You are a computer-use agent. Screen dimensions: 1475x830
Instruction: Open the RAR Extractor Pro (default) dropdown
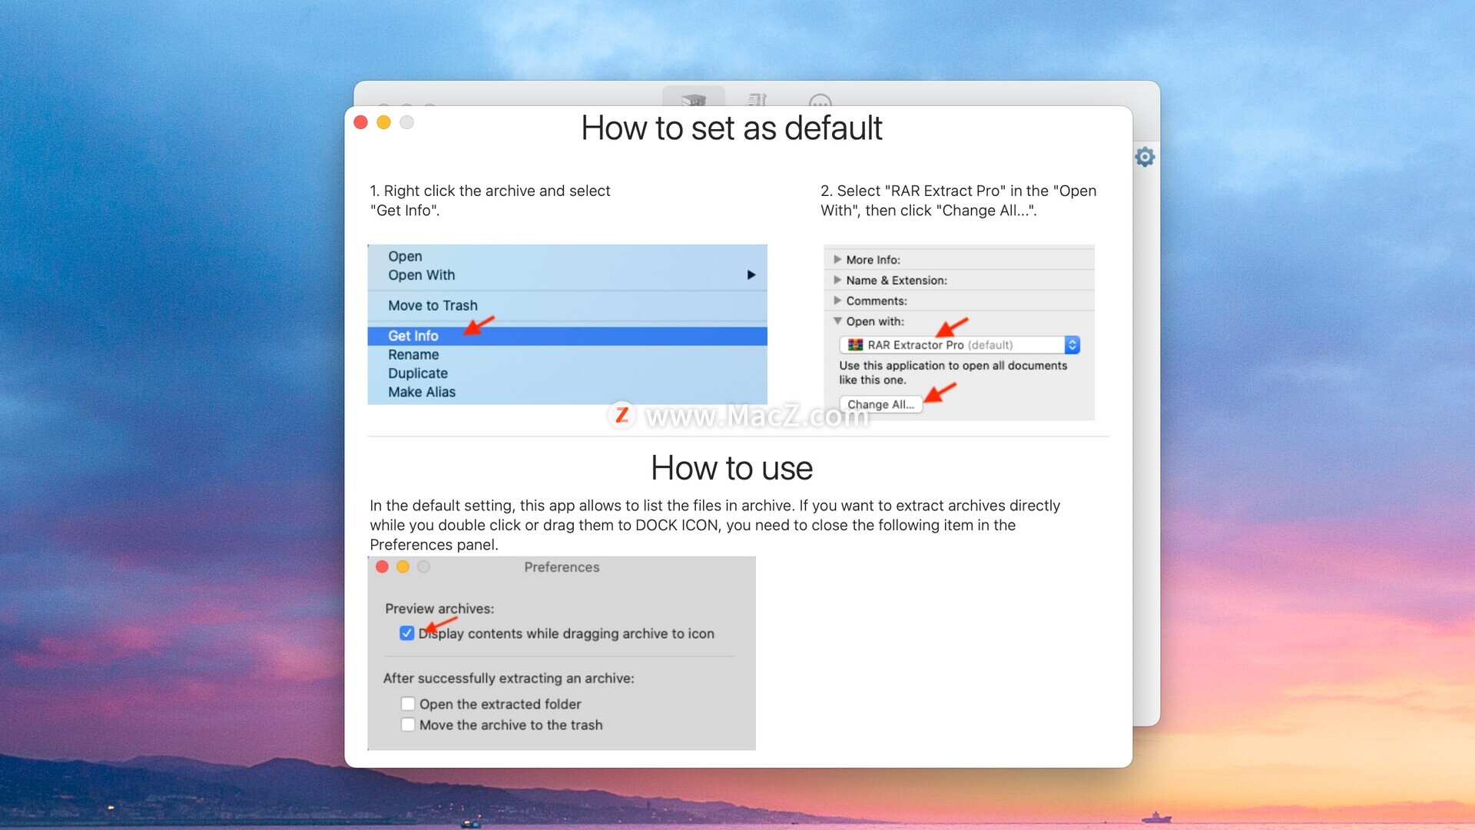point(960,345)
